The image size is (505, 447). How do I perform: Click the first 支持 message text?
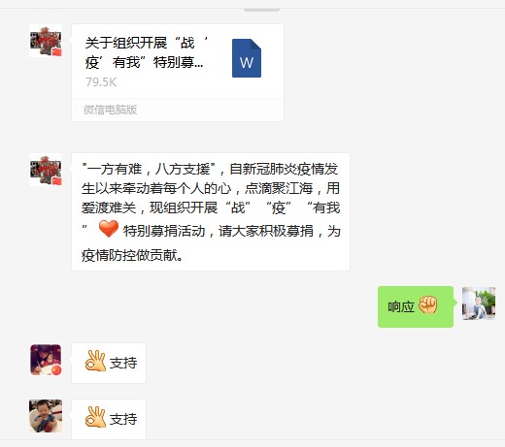pyautogui.click(x=123, y=363)
